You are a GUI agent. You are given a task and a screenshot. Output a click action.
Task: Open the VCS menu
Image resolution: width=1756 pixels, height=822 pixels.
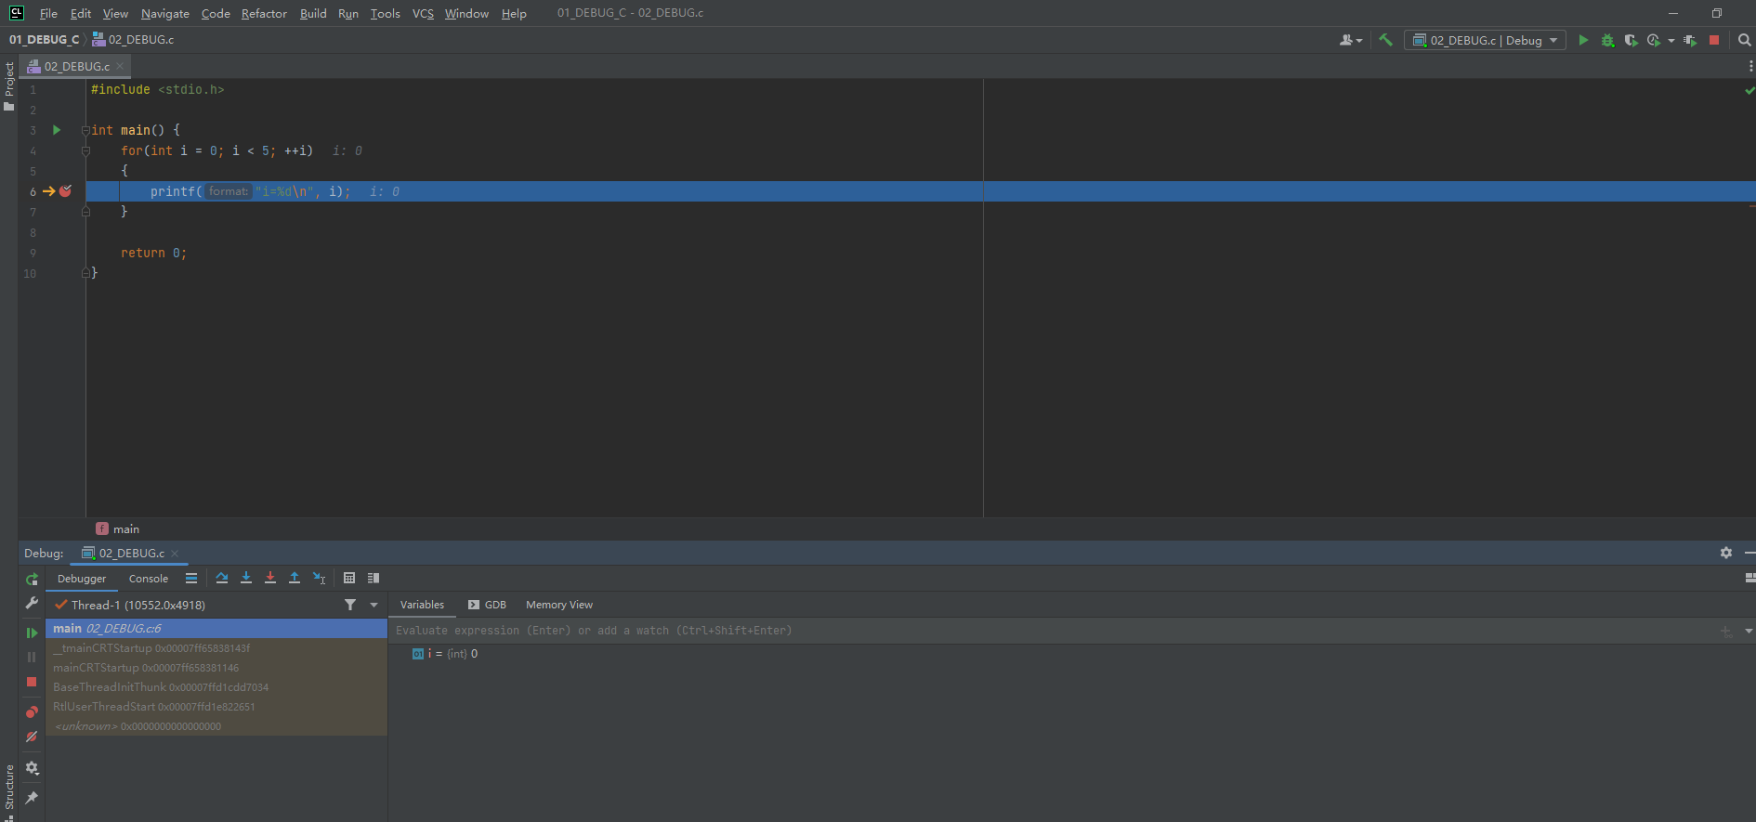423,13
